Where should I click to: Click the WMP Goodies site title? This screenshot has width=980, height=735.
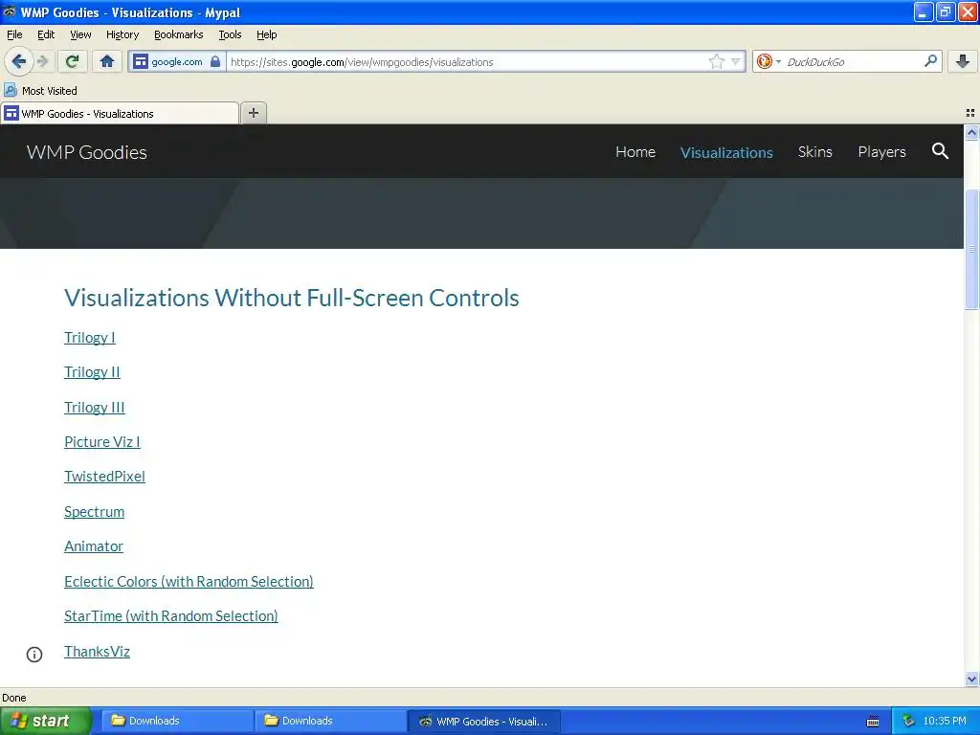(87, 152)
